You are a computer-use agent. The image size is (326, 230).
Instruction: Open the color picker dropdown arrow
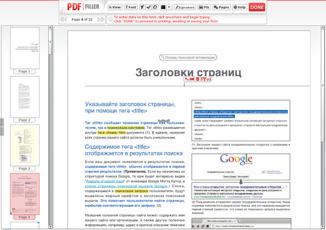tap(169, 7)
